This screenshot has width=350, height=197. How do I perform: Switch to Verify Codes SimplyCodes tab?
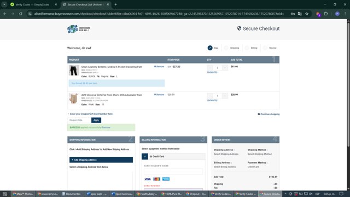click(32, 4)
